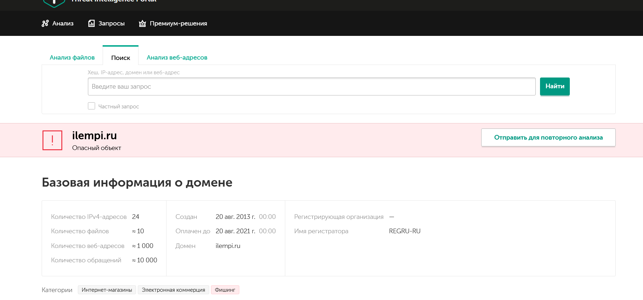Click the web address count ≈ 1 000
Screen dimensions: 643x300
coord(143,246)
